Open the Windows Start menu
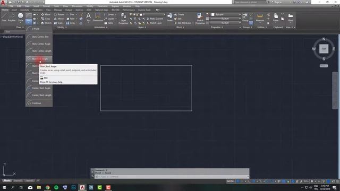This screenshot has height=191, width=340. tap(4, 187)
